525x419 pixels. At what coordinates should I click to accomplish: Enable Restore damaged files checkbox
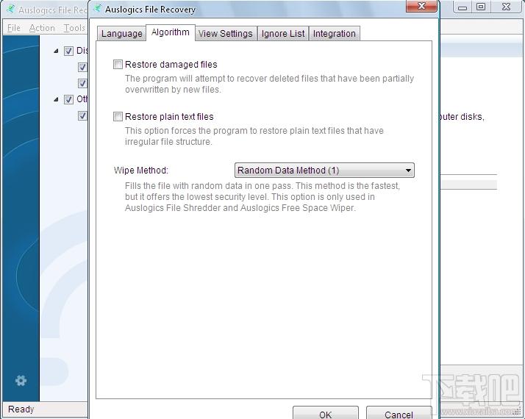pyautogui.click(x=118, y=64)
